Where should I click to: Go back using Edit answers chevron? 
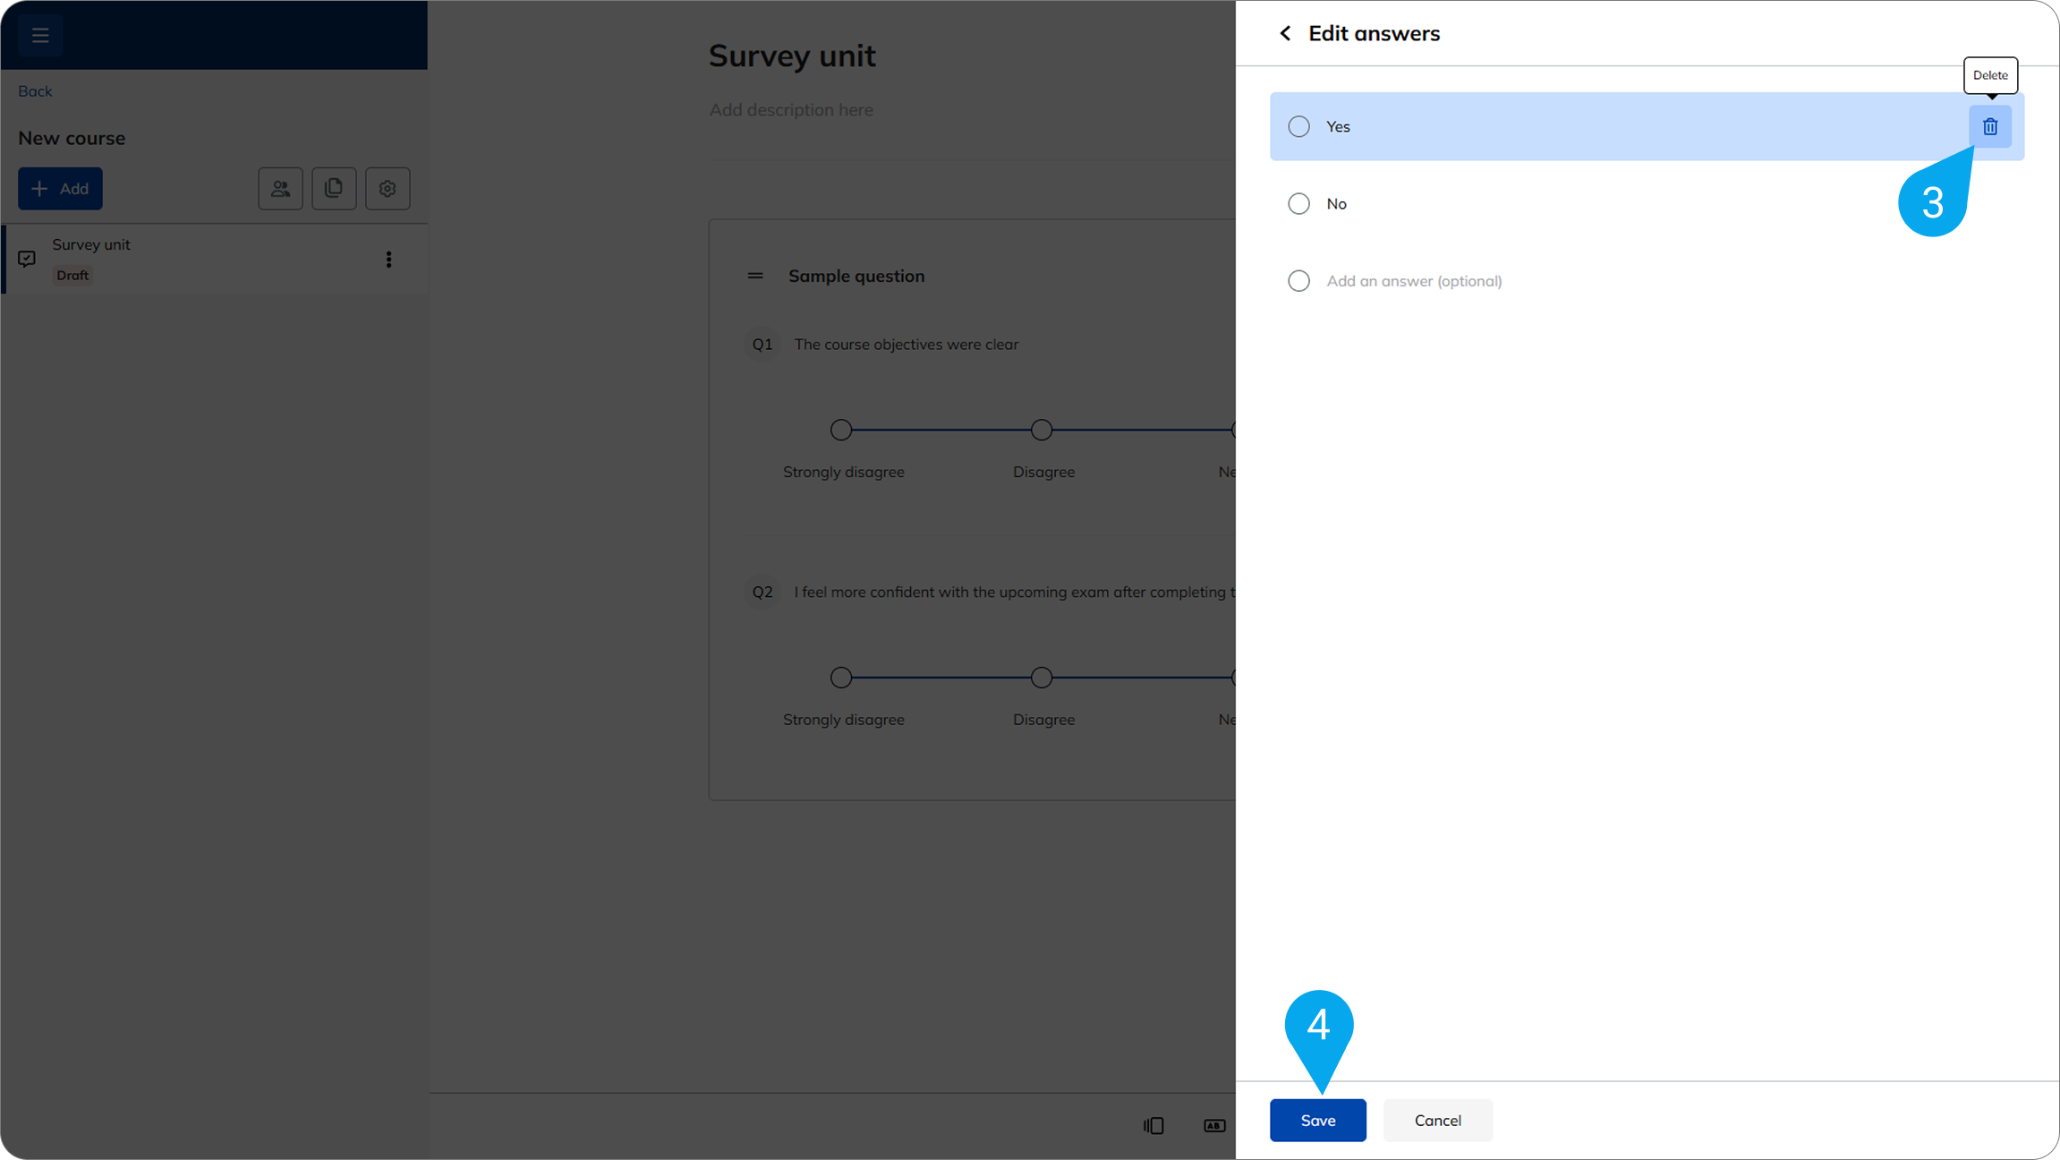click(x=1285, y=34)
